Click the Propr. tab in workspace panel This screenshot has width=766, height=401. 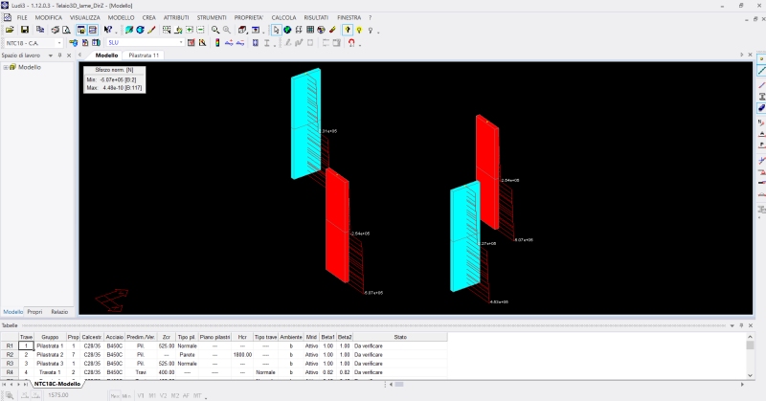[x=34, y=312]
